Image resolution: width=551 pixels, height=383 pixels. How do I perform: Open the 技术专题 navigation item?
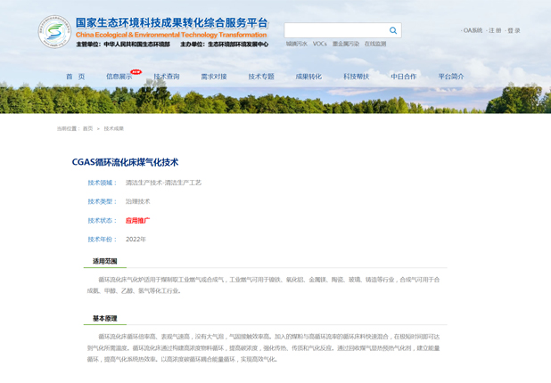tap(261, 77)
